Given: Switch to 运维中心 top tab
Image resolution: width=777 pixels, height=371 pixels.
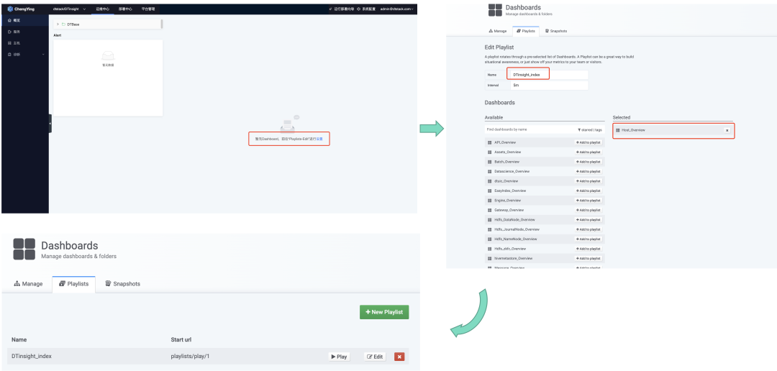Looking at the screenshot, I should point(102,9).
